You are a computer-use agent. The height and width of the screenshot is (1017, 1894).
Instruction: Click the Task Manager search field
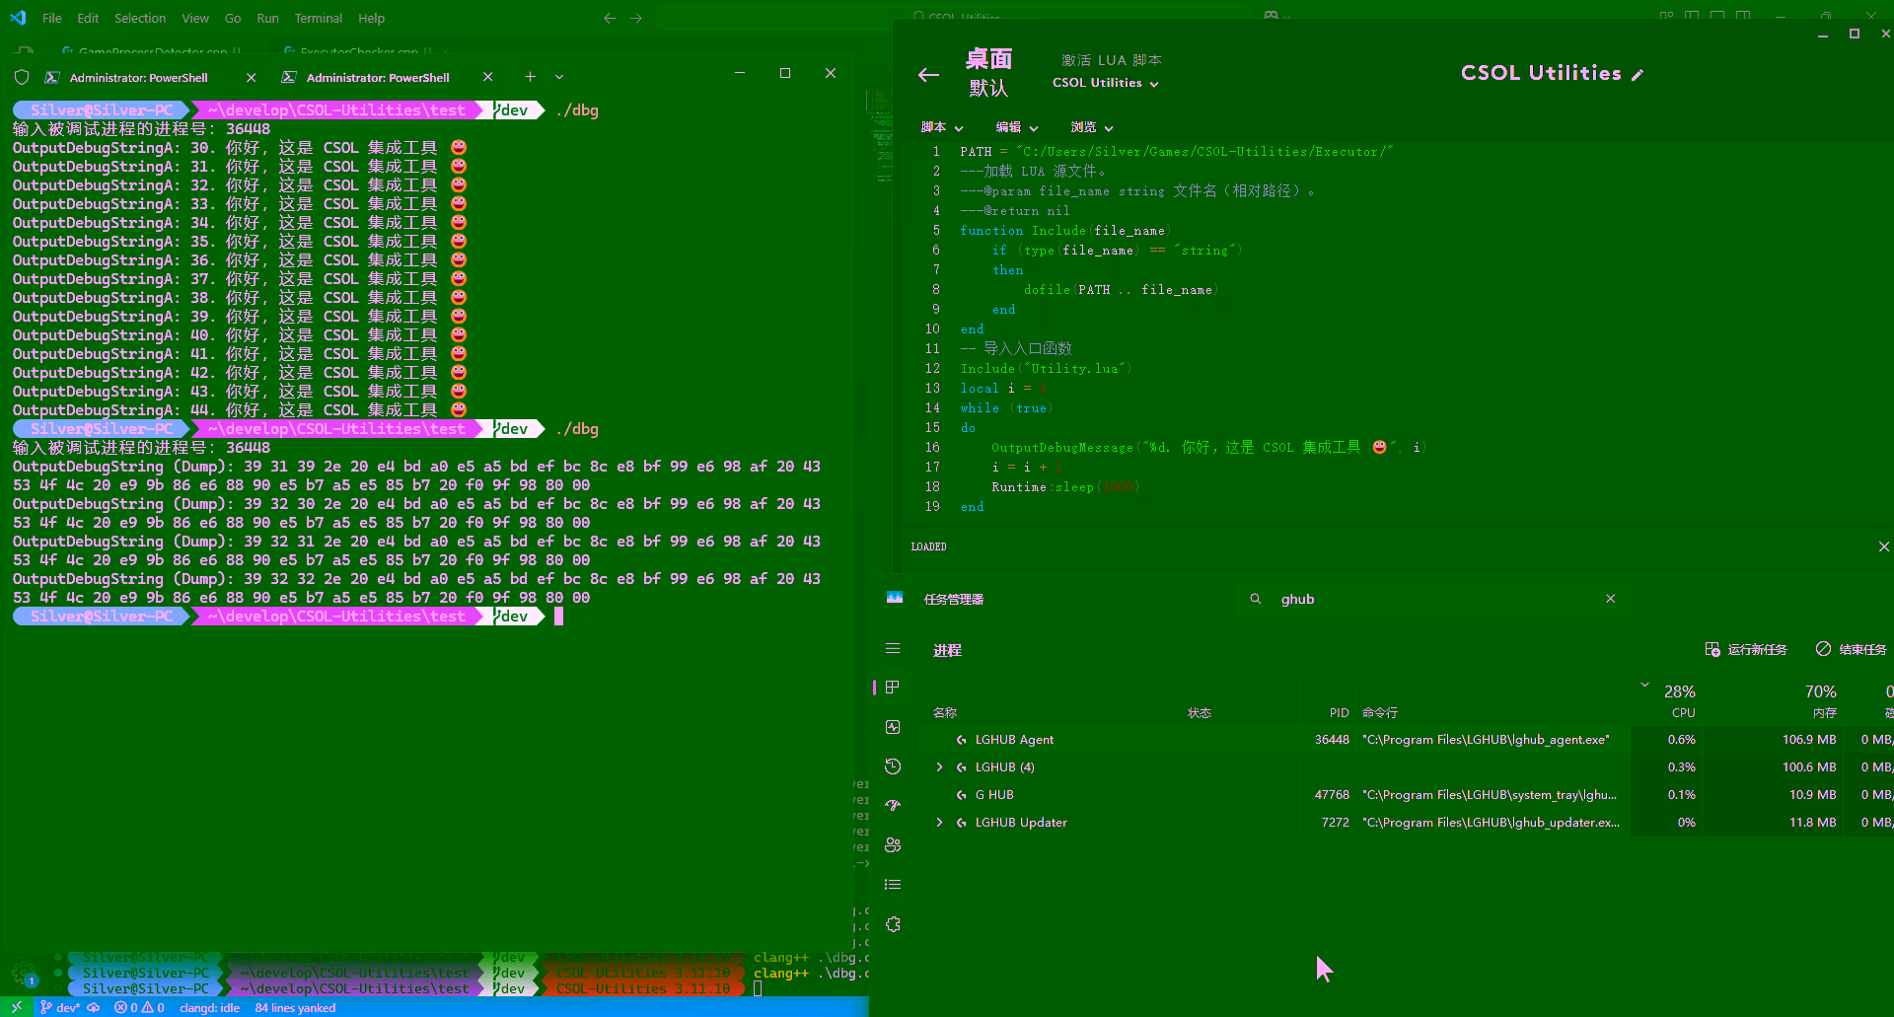point(1430,599)
